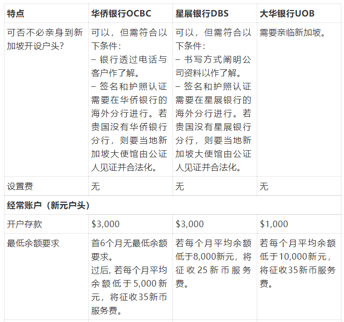Click the '最低余额要求' row label
The image size is (344, 322).
(x=33, y=243)
